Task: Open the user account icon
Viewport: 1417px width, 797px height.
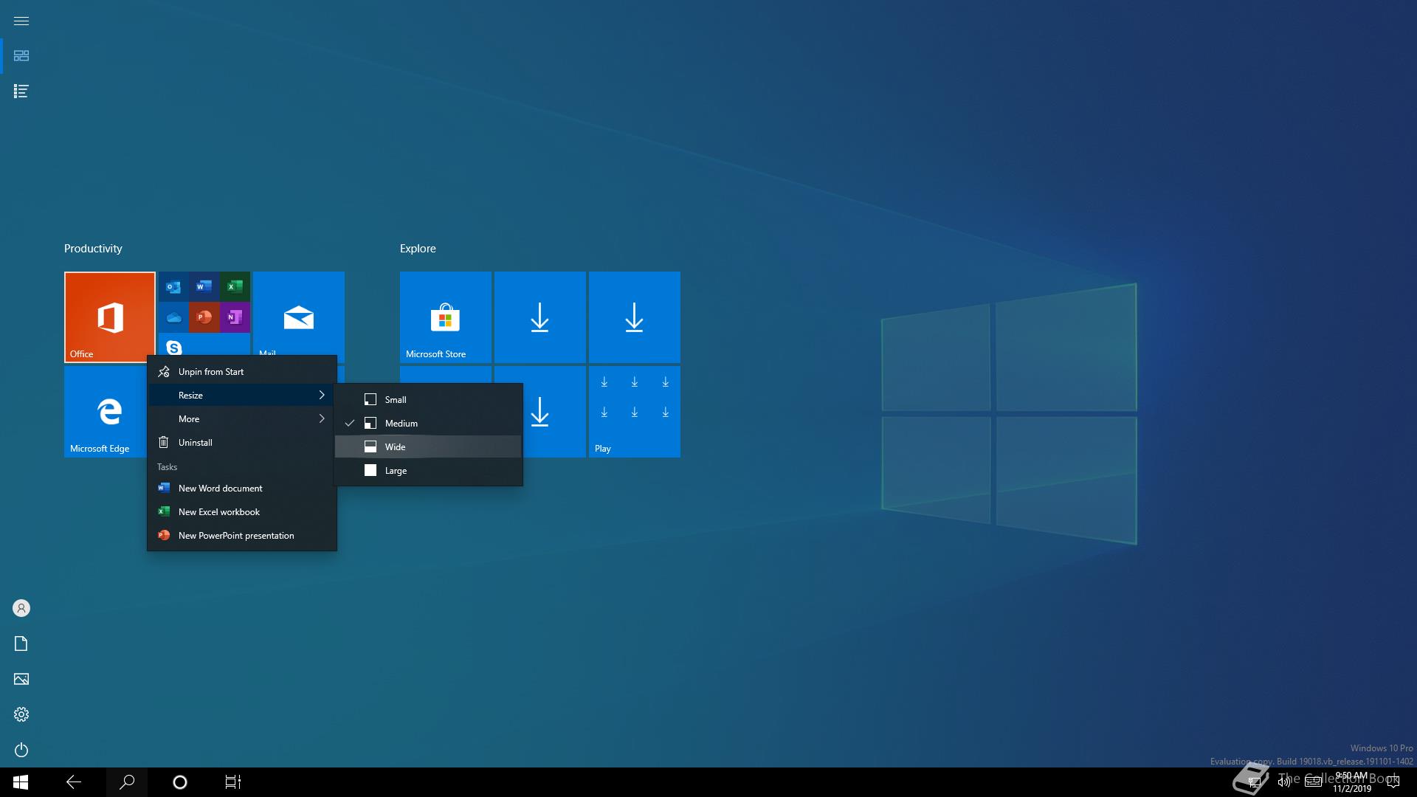Action: 21,608
